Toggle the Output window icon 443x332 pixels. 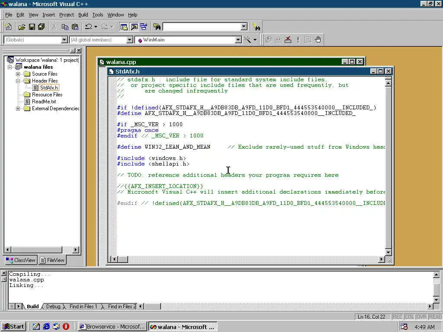pos(134,27)
